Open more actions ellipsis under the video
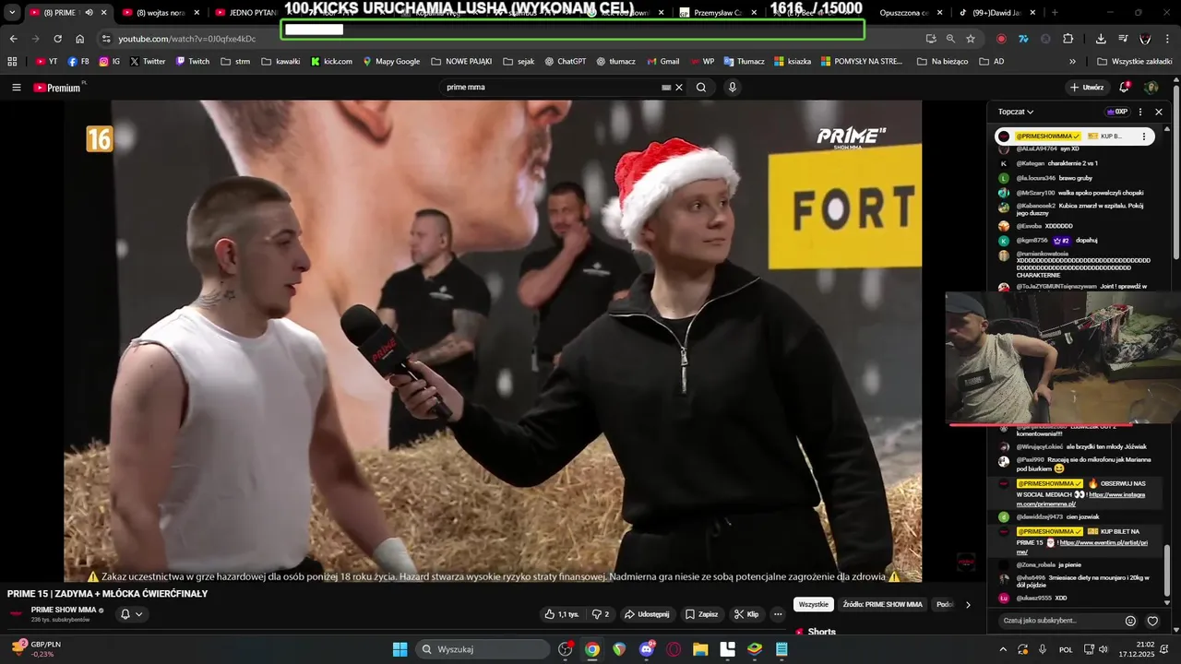 (x=778, y=614)
